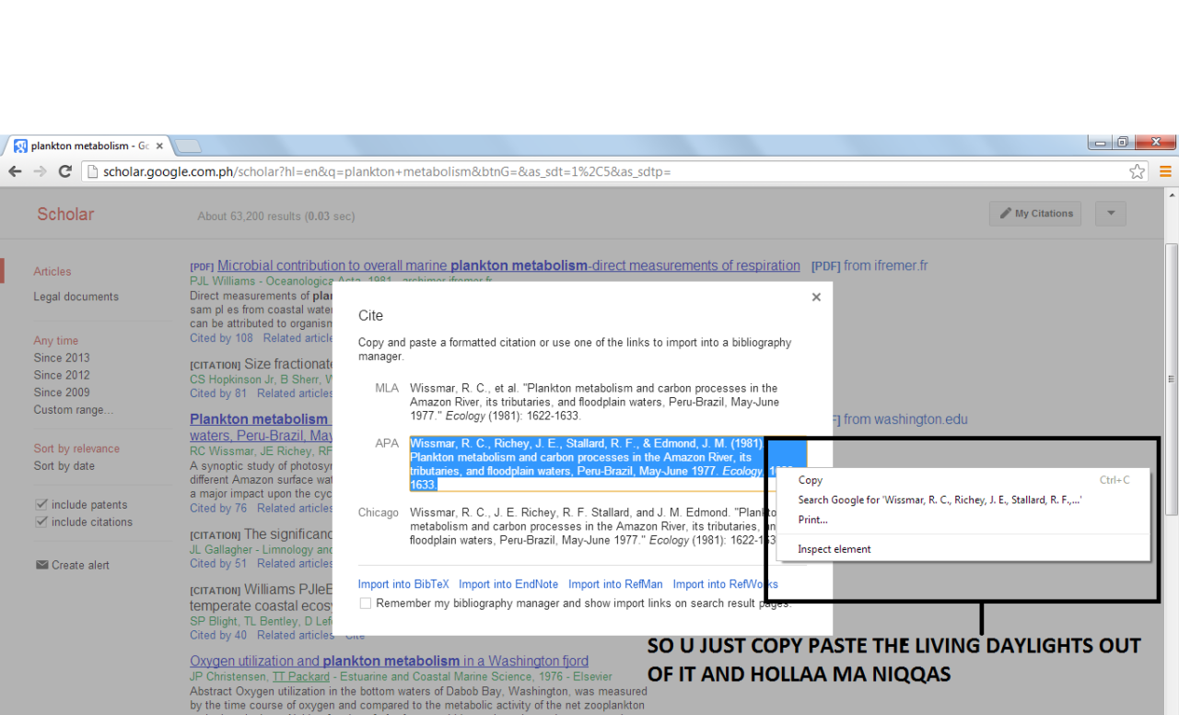Image resolution: width=1179 pixels, height=715 pixels.
Task: Filter results Since 2012
Action: coord(62,375)
